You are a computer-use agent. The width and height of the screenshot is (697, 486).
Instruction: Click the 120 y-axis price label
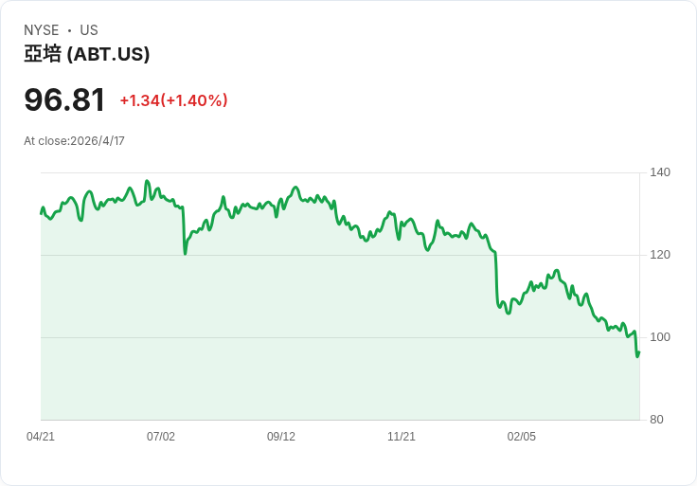[660, 255]
